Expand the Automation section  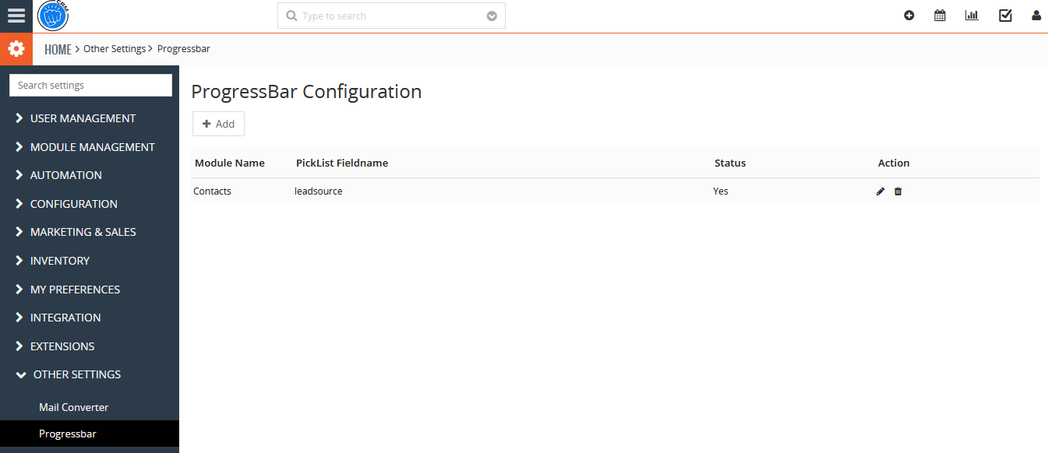[65, 175]
